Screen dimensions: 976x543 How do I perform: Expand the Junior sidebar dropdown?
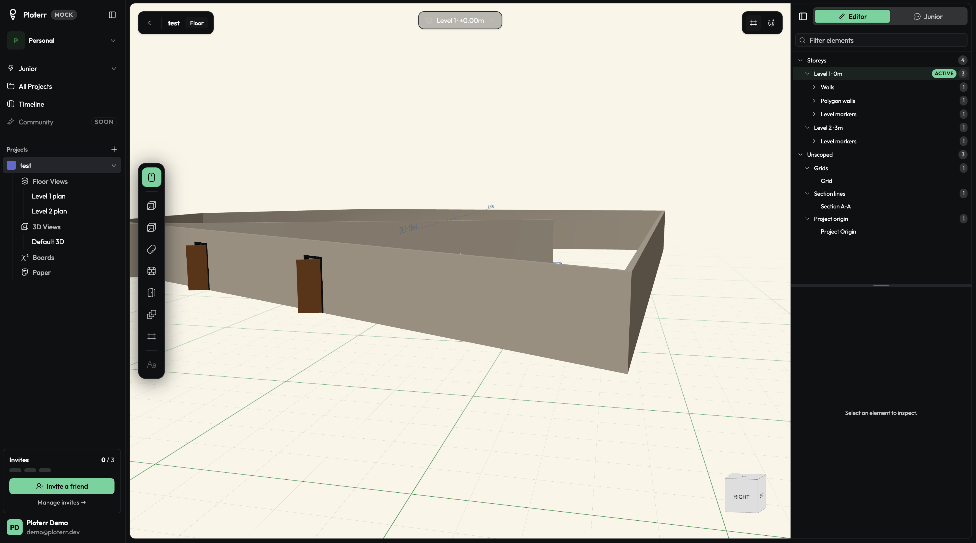(114, 69)
